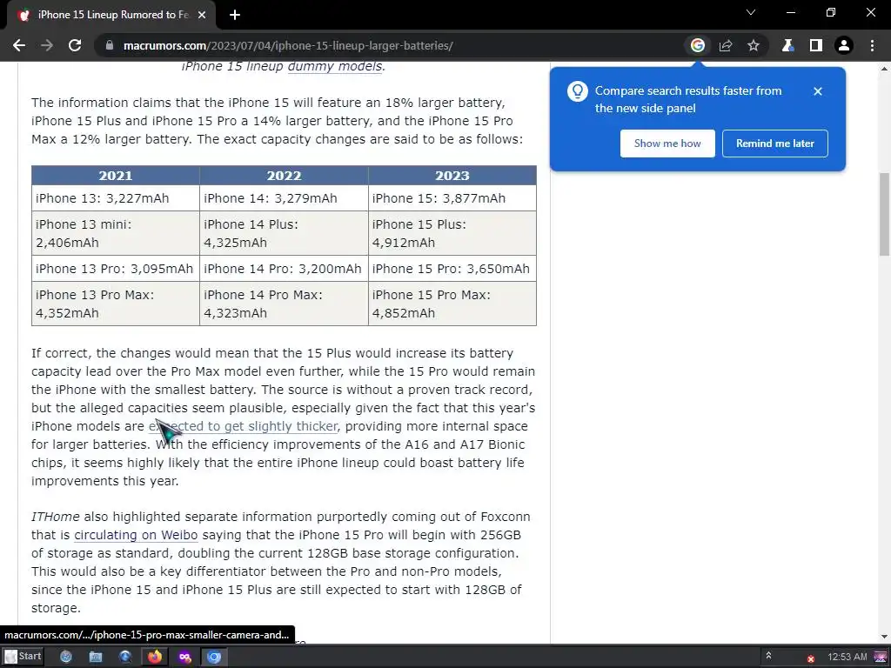891x668 pixels.
Task: Open a new browser tab
Action: pyautogui.click(x=235, y=15)
